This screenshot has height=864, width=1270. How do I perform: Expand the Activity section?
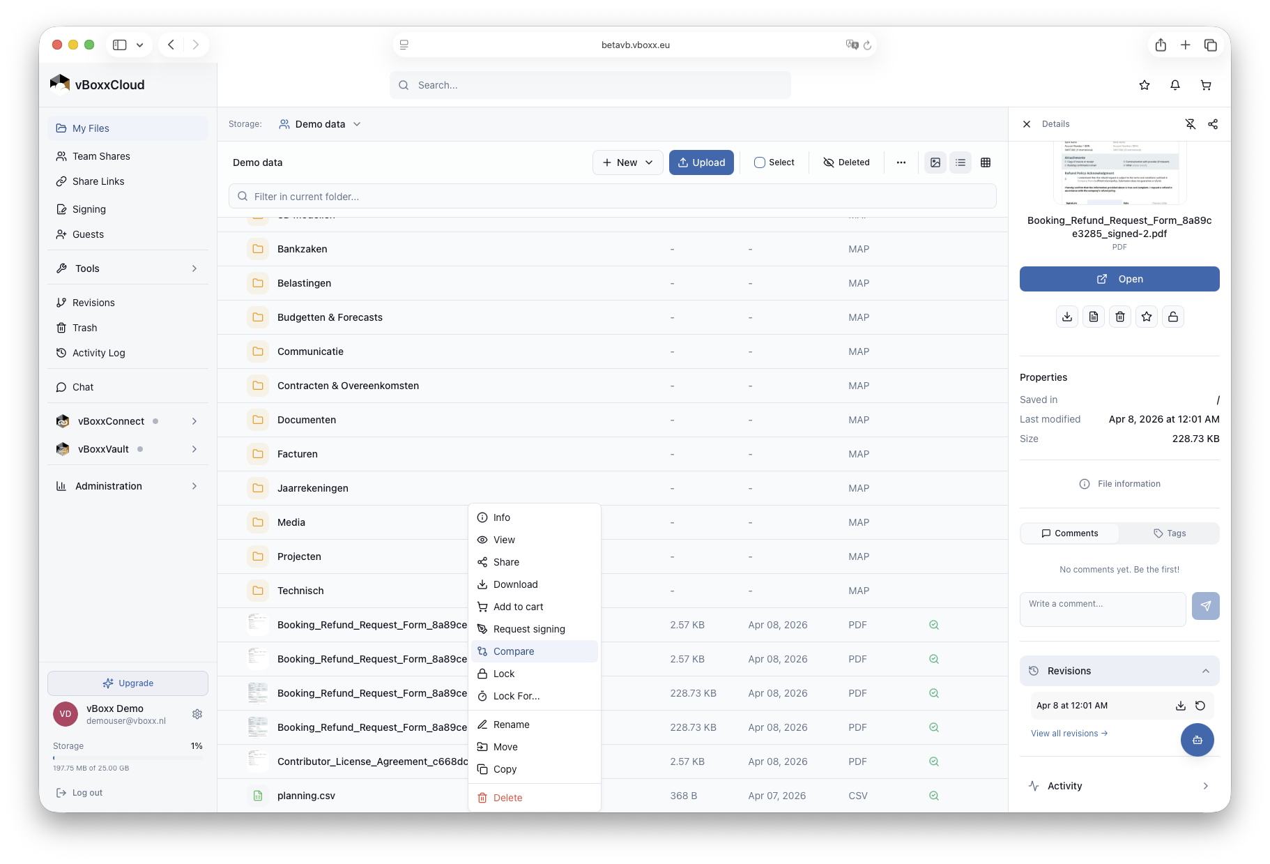(1119, 786)
